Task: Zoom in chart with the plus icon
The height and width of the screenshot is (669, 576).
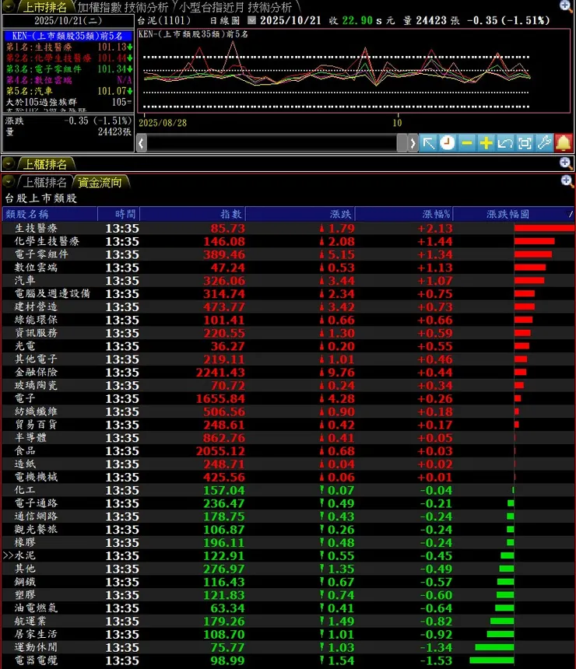Action: [486, 143]
